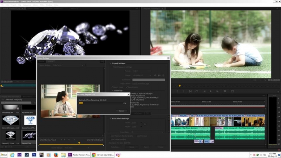
Task: Open the Frame Rate dropdown
Action: pyautogui.click(x=148, y=132)
